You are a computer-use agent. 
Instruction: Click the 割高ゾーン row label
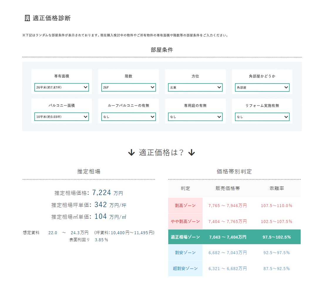tap(185, 206)
